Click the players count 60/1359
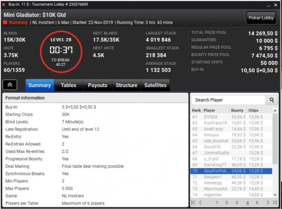The height and width of the screenshot is (209, 282). tap(14, 70)
